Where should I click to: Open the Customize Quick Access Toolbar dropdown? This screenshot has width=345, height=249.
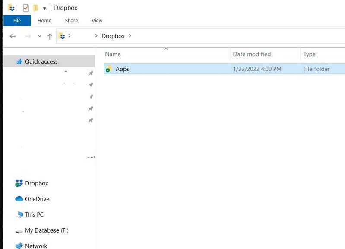tap(44, 8)
